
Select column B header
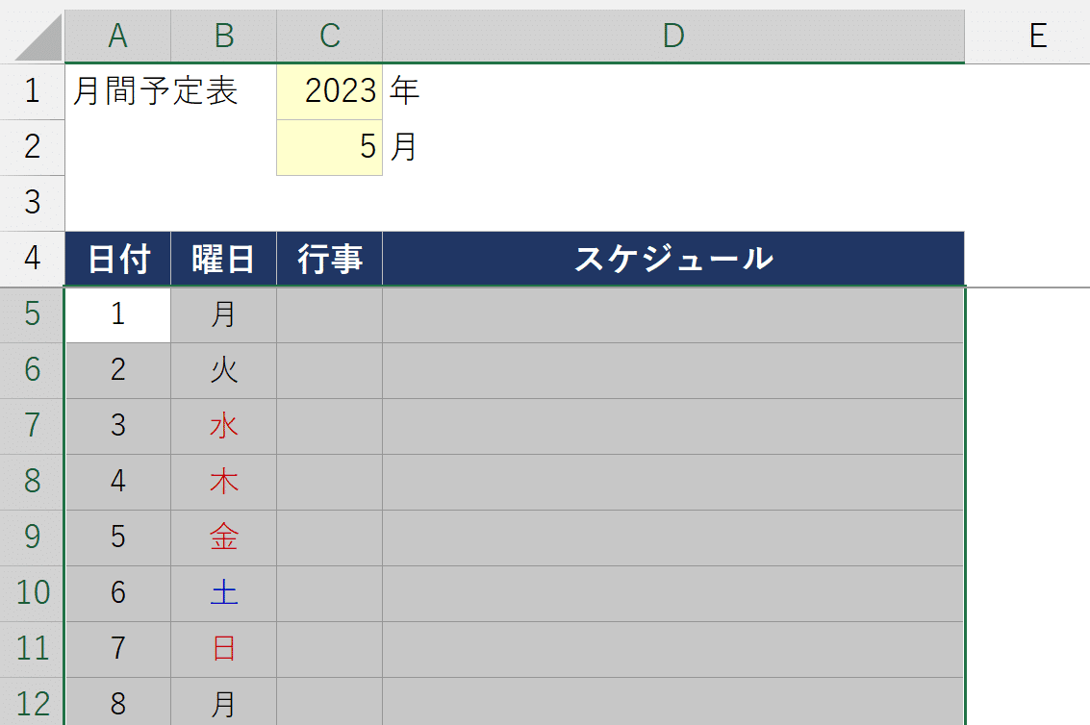(223, 36)
